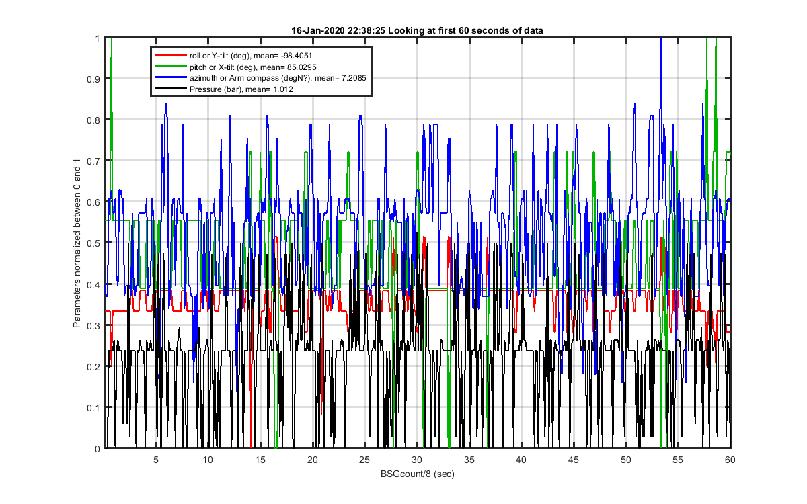Click the red line sample in the legend
Screen dimensions: 807x504
click(170, 55)
